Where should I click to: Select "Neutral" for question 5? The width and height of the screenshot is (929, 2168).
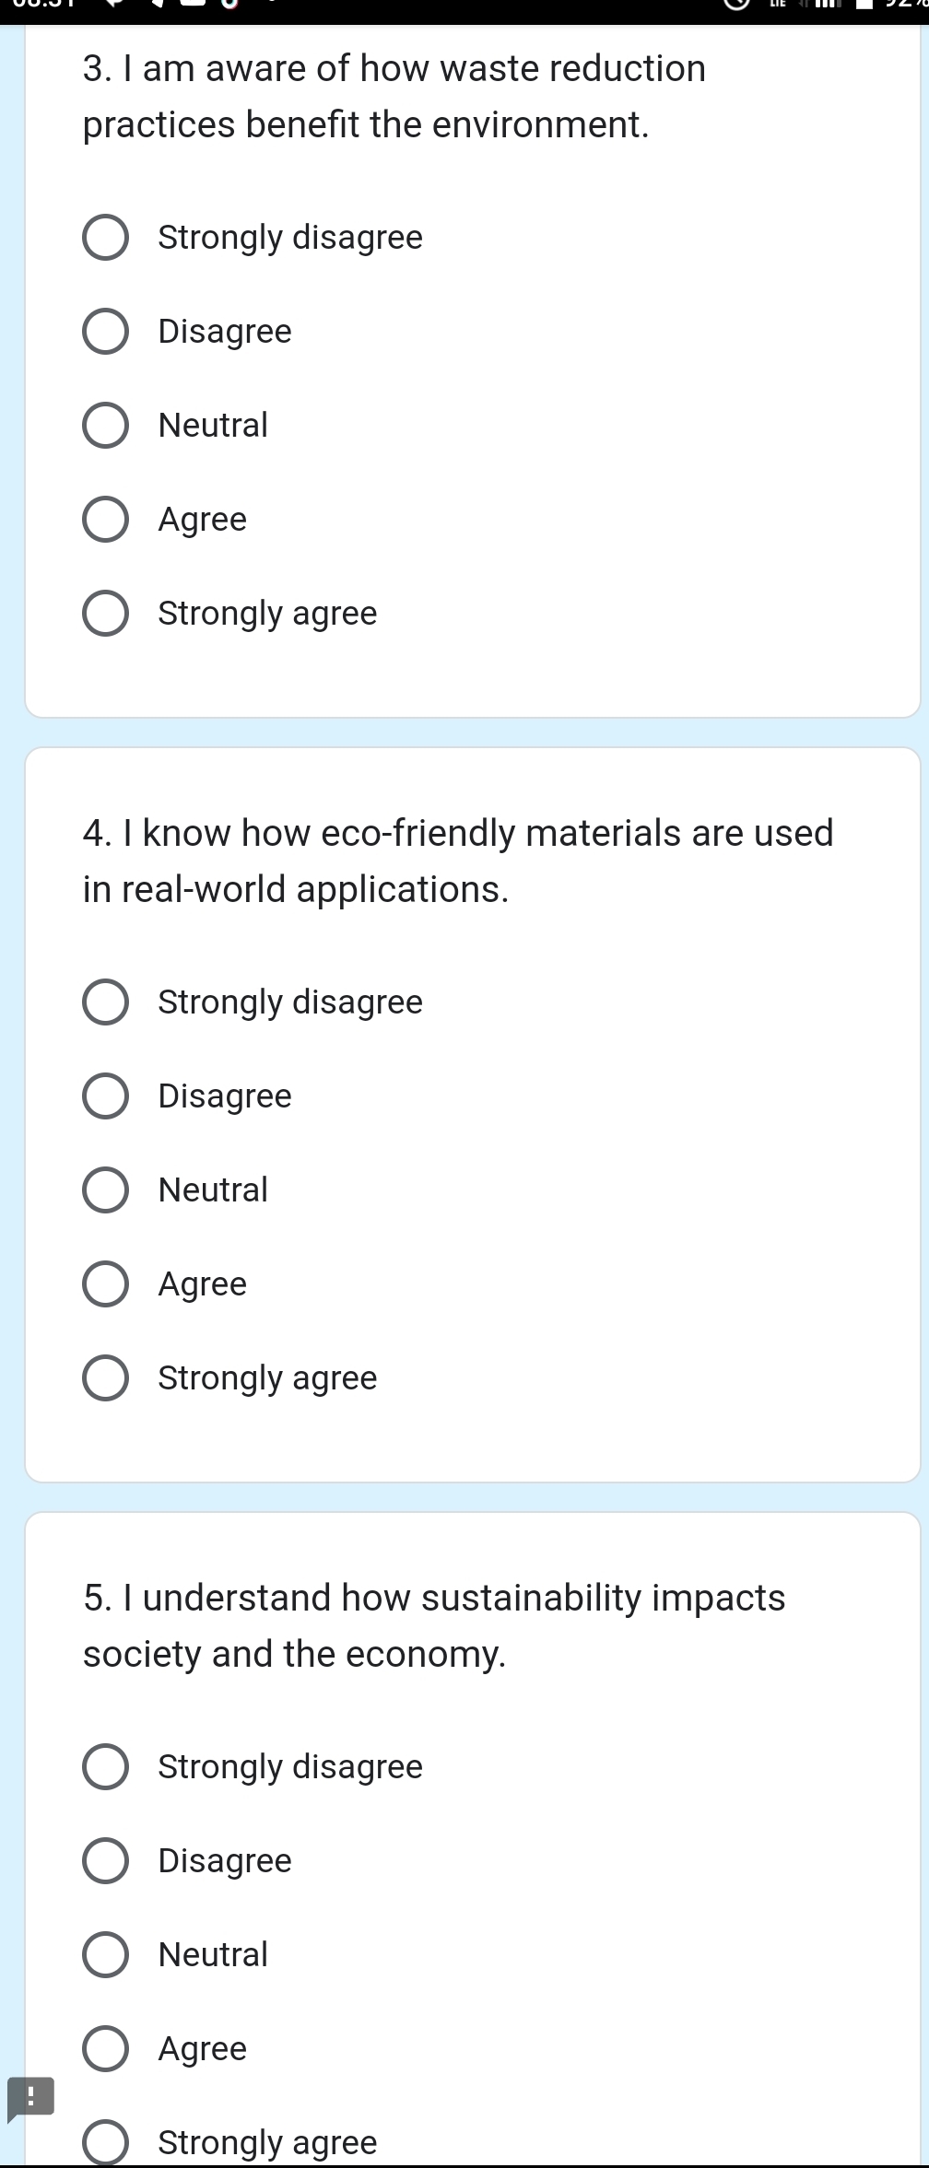click(x=106, y=1954)
